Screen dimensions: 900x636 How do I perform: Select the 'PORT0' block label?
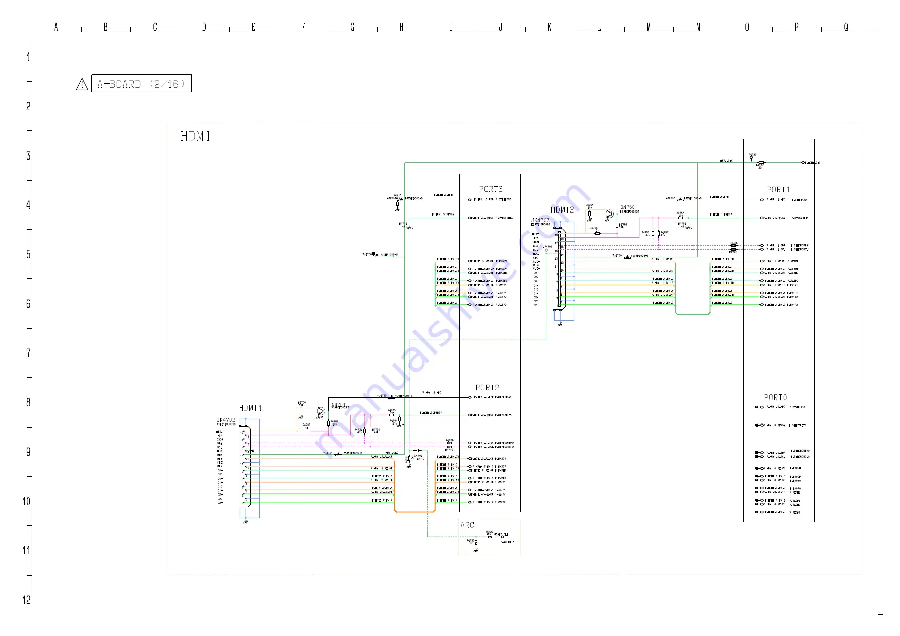[775, 398]
